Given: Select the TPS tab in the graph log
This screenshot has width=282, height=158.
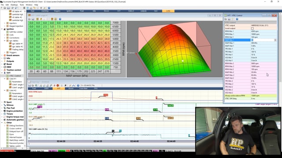Looking at the screenshot, I should (96, 89).
